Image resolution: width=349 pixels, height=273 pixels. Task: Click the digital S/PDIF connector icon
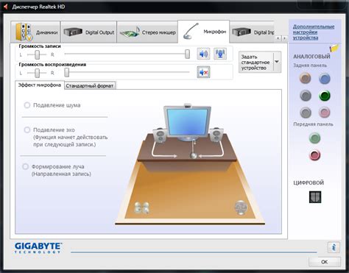pyautogui.click(x=315, y=197)
